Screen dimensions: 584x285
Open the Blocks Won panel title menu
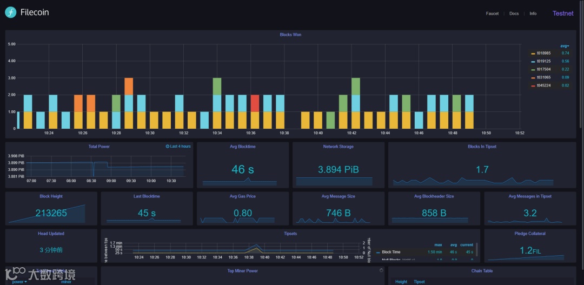pyautogui.click(x=290, y=35)
